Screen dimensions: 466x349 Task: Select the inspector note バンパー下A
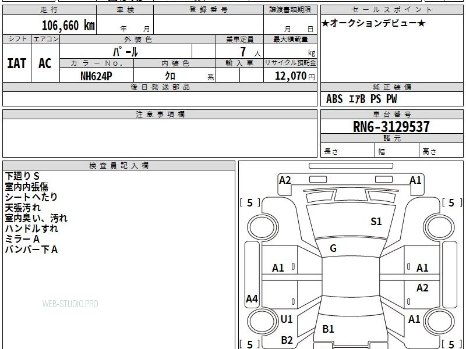(31, 250)
